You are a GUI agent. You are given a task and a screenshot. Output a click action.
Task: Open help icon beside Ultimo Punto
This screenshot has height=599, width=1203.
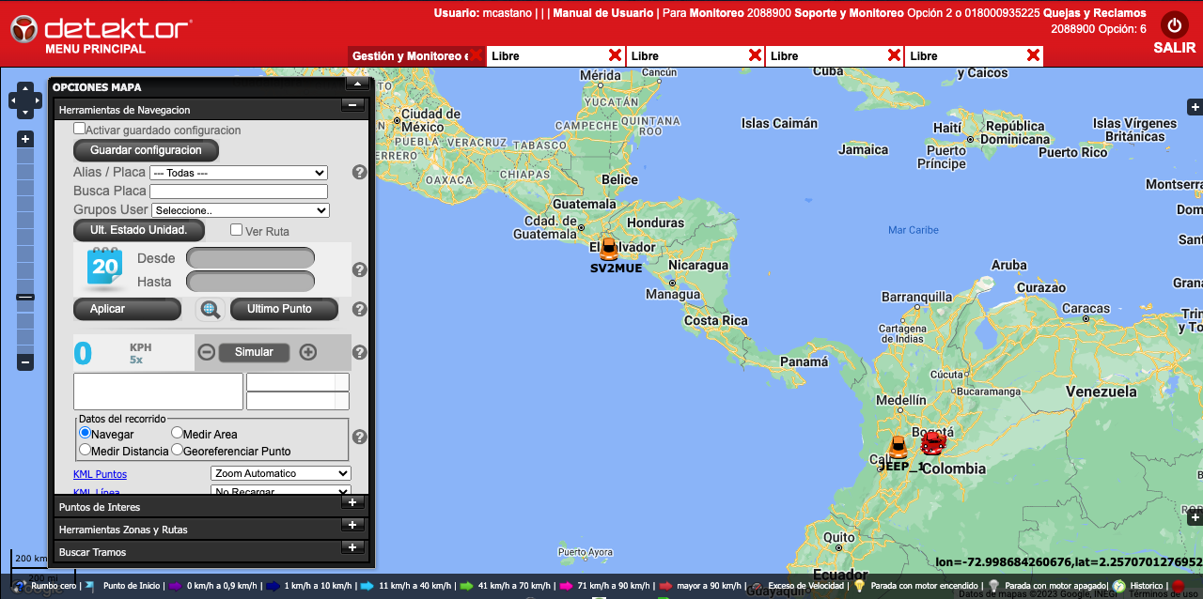[x=359, y=309]
